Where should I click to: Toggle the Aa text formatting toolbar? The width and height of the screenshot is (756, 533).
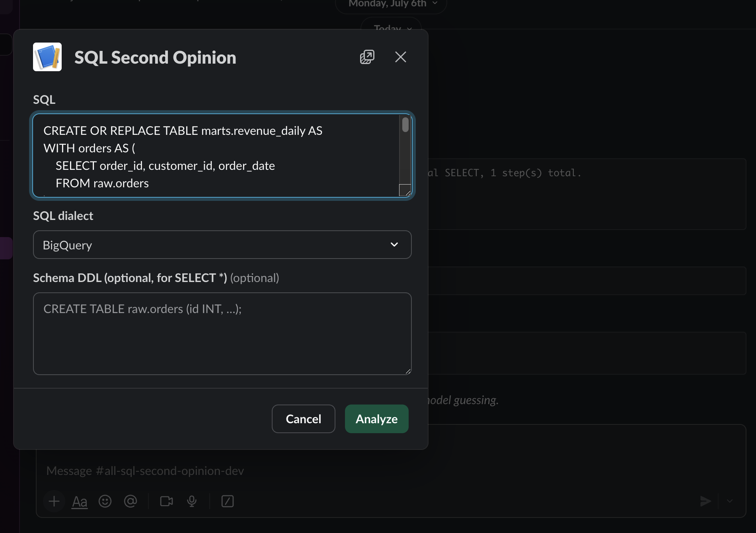pos(80,501)
